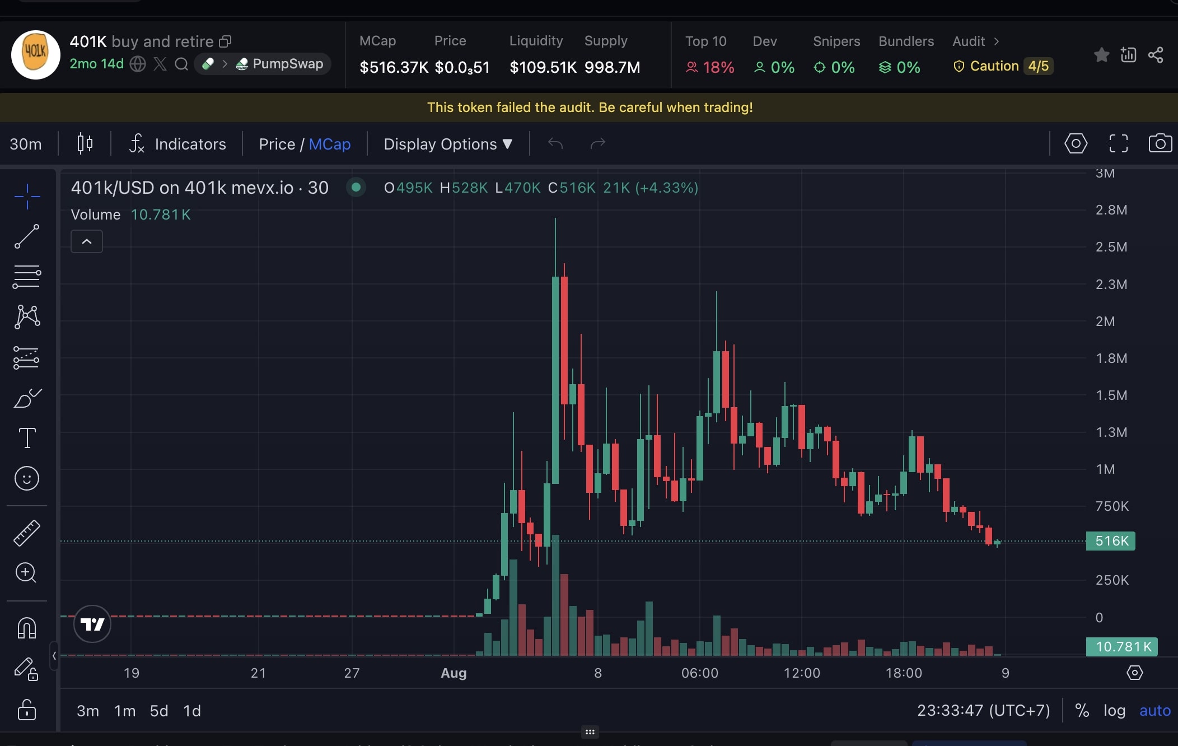Viewport: 1178px width, 746px height.
Task: Open the PumpSwap pool link
Action: click(280, 64)
